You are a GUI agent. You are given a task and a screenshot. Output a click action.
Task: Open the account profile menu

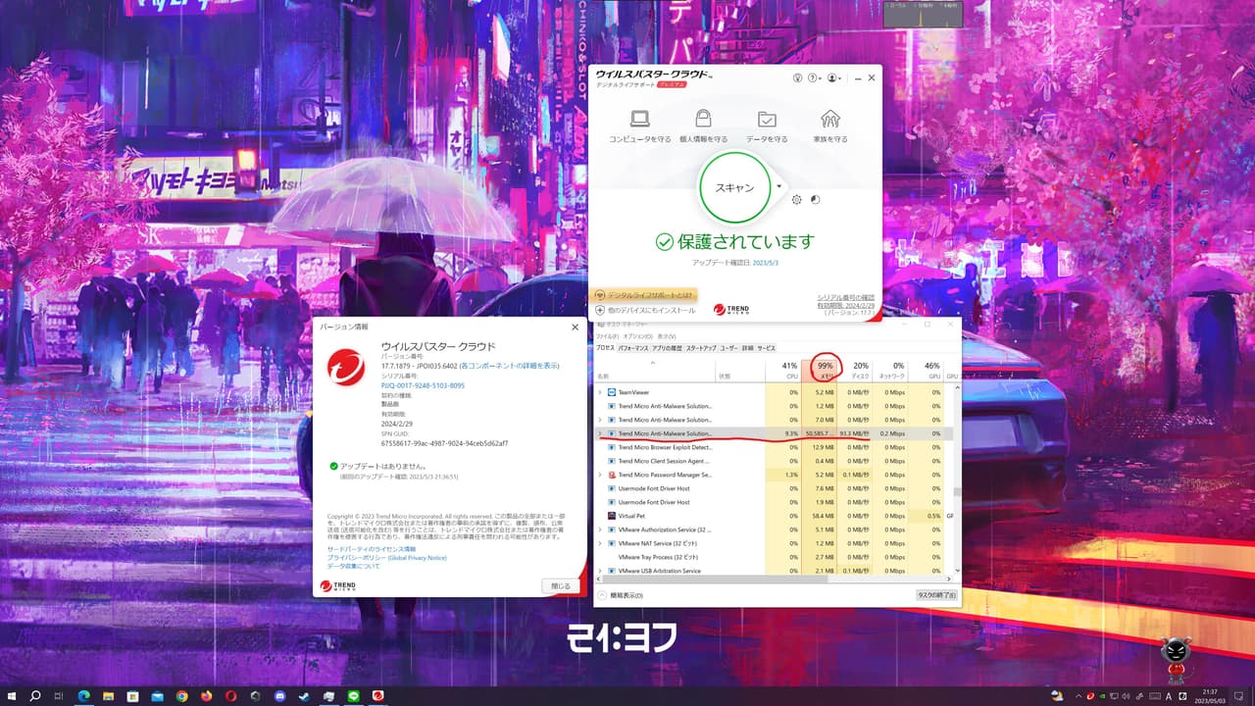(834, 77)
